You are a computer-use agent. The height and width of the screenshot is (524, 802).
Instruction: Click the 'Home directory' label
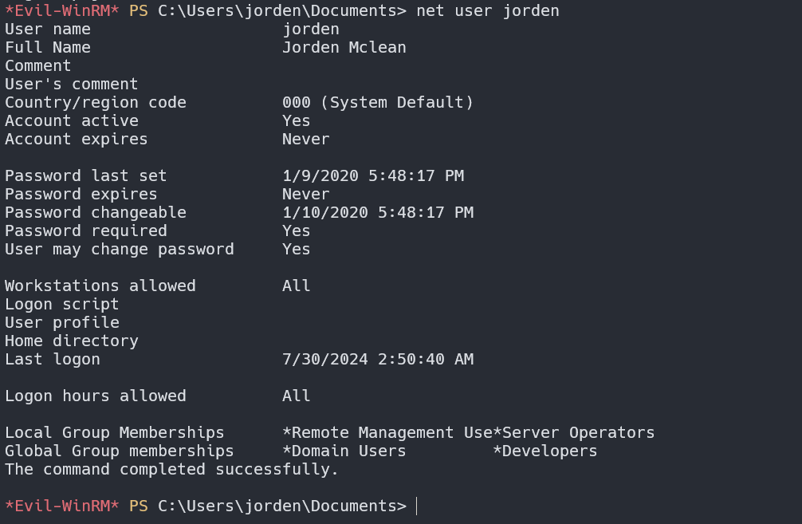point(72,341)
